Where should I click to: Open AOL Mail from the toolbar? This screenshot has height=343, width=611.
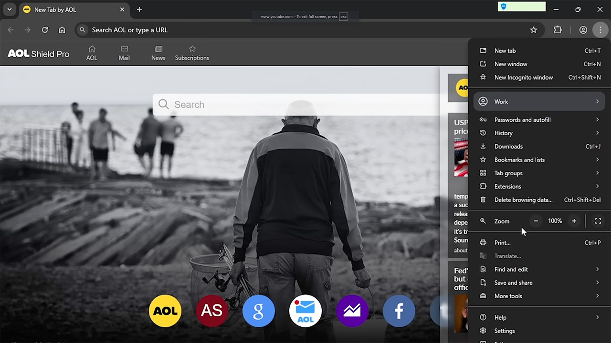pyautogui.click(x=124, y=52)
